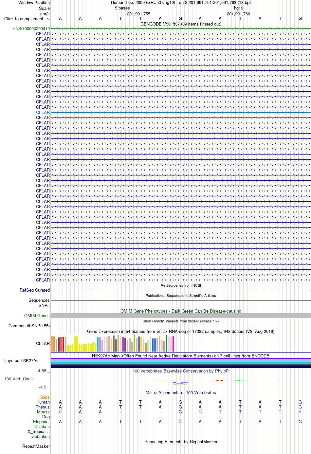Open 100 vertebrates Basewise Conservation by PhyloP title
Screen dimensions: 311x454
pyautogui.click(x=181, y=371)
